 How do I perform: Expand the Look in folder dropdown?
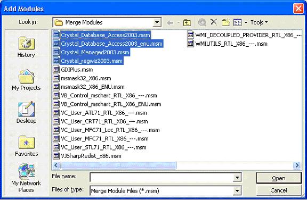[x=157, y=22]
